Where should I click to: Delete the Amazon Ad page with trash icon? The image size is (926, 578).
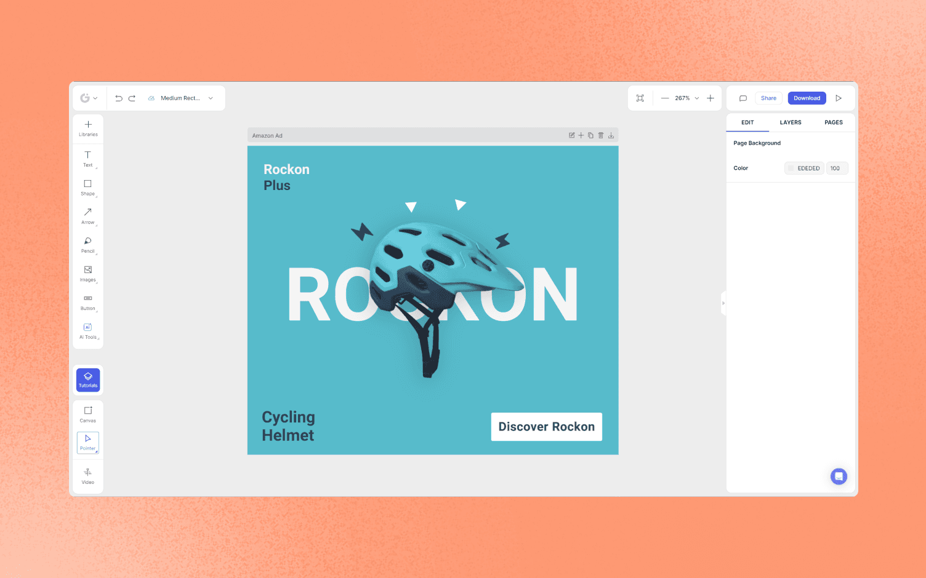click(601, 135)
